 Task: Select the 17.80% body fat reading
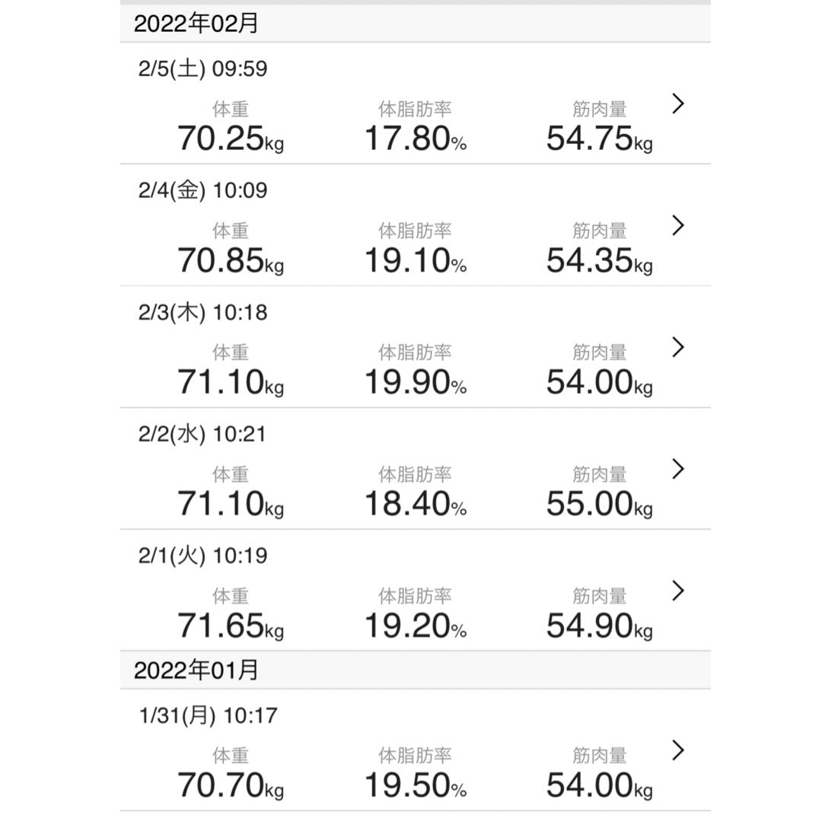tap(415, 139)
